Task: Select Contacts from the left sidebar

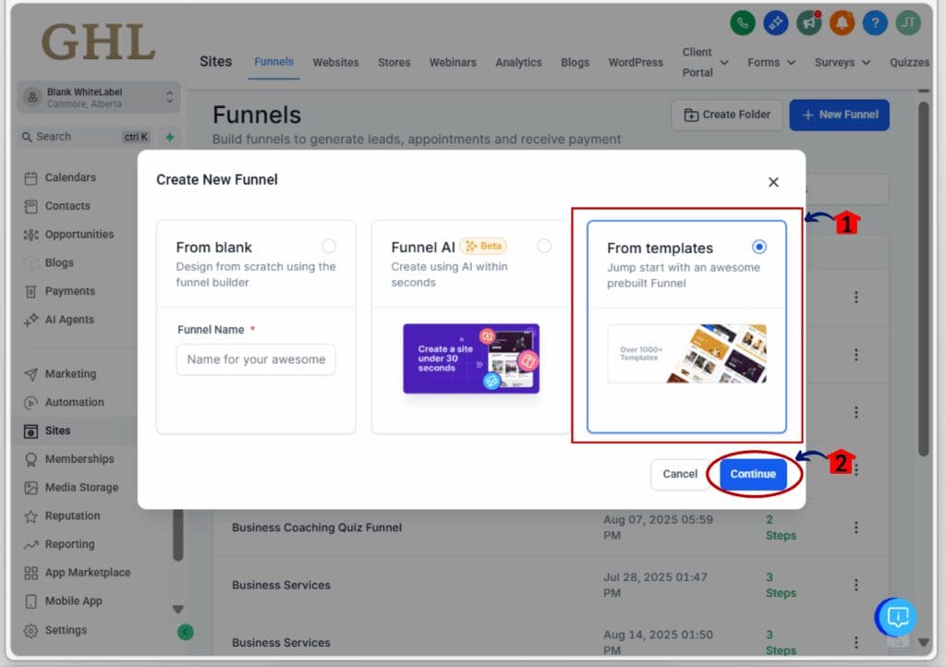Action: [x=65, y=206]
